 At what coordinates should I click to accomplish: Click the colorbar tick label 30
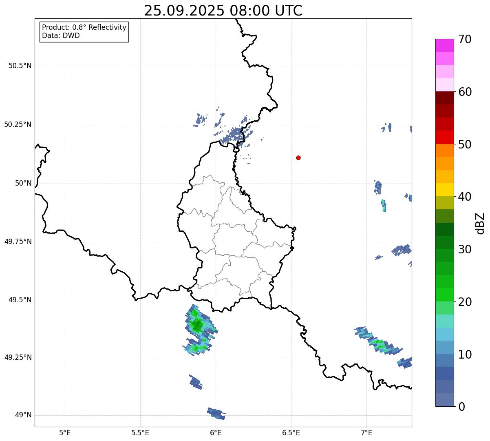click(x=465, y=249)
